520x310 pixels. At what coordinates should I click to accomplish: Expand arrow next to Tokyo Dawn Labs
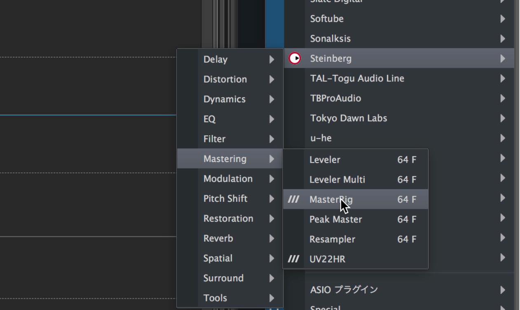click(x=503, y=118)
